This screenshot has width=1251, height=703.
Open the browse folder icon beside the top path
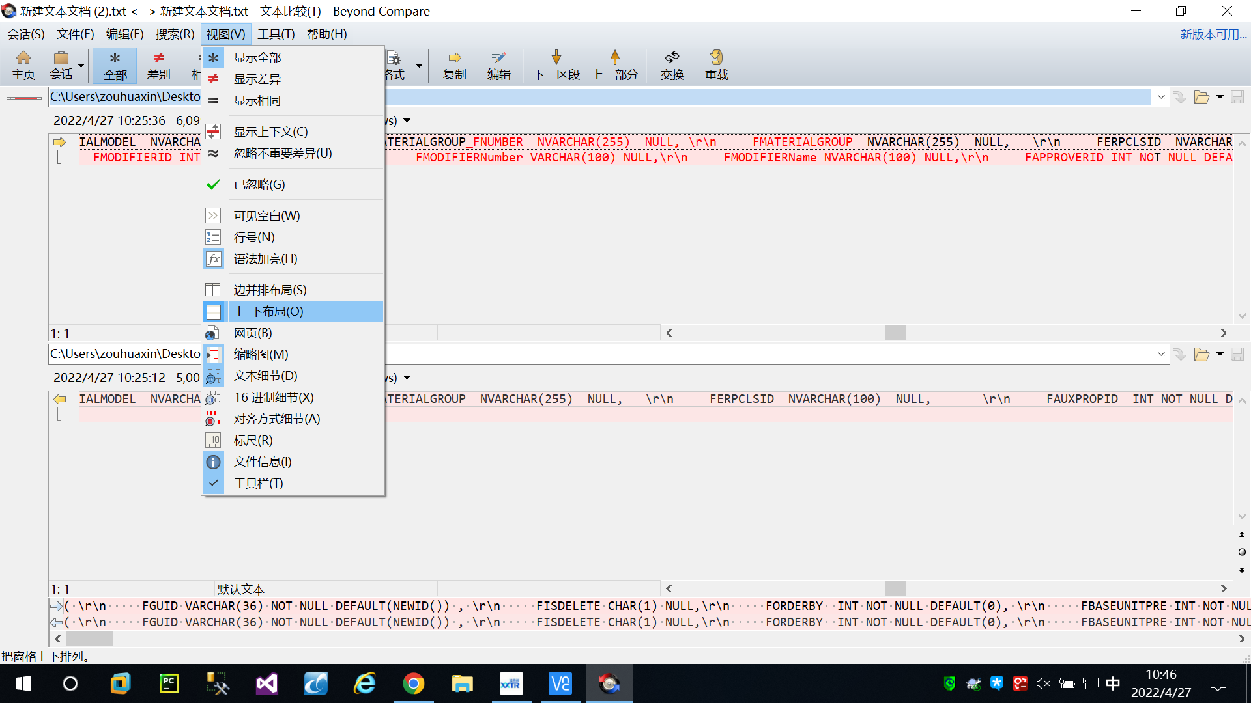point(1201,98)
